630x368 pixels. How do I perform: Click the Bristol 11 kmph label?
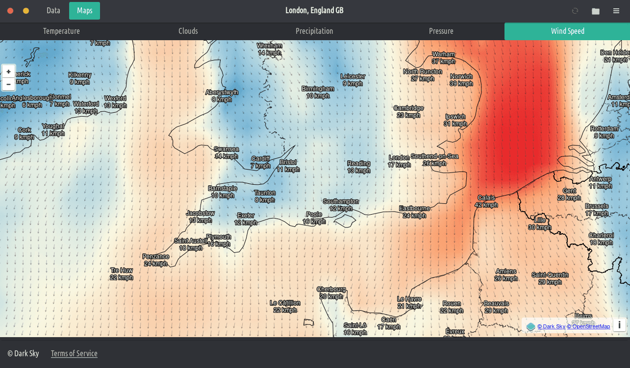tap(288, 166)
